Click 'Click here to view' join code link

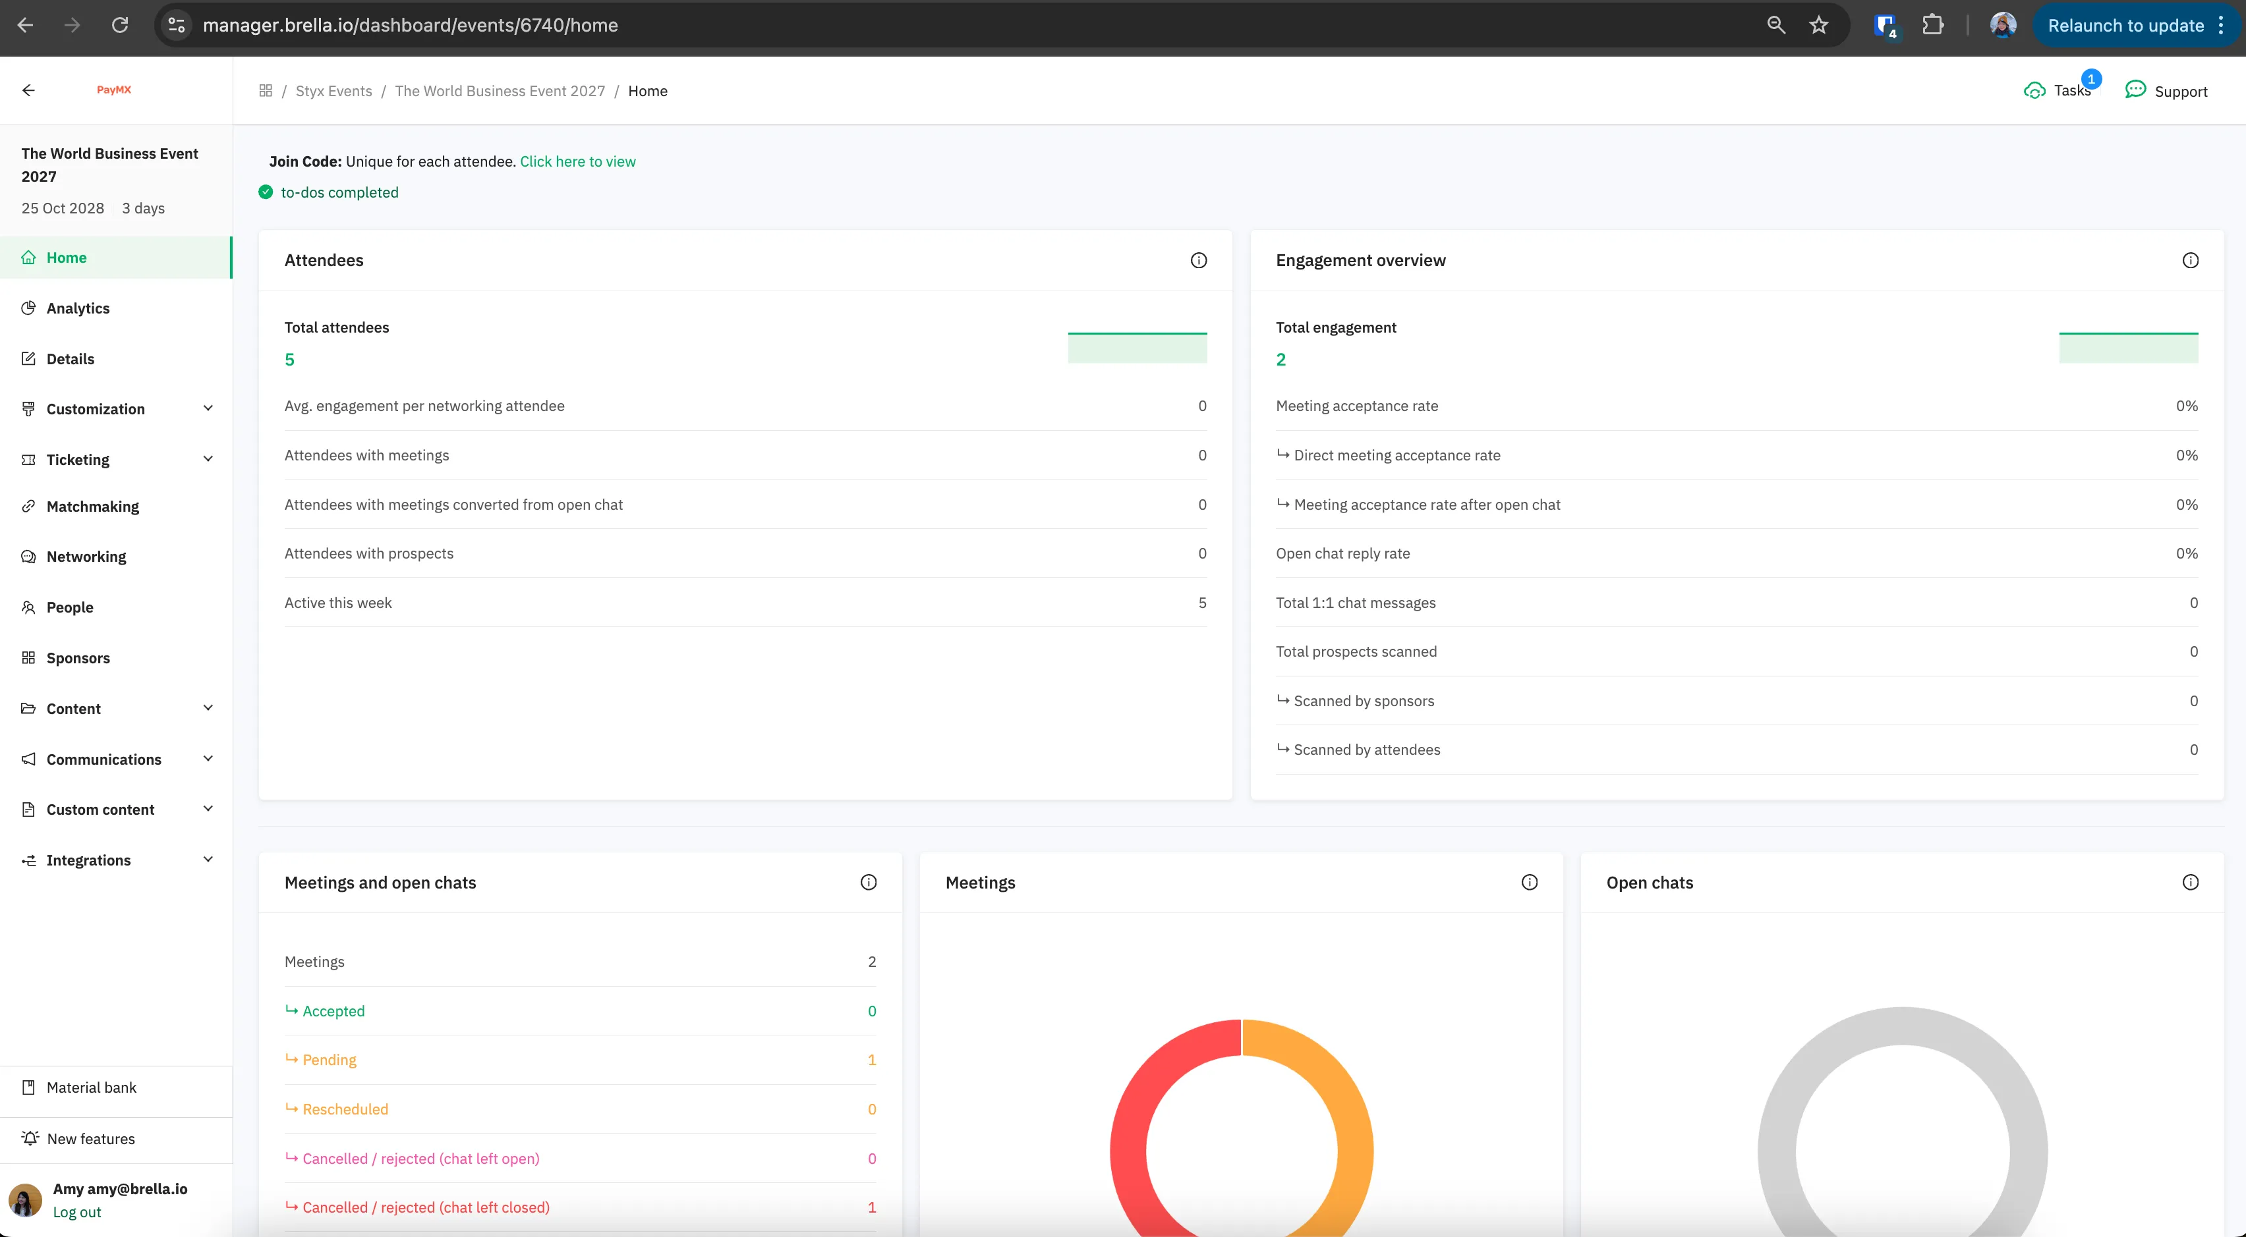pyautogui.click(x=577, y=161)
